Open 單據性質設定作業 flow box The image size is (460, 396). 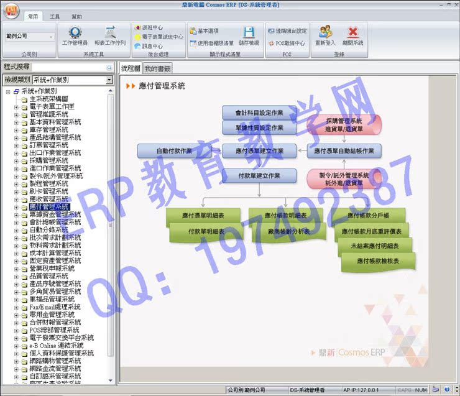(x=259, y=128)
